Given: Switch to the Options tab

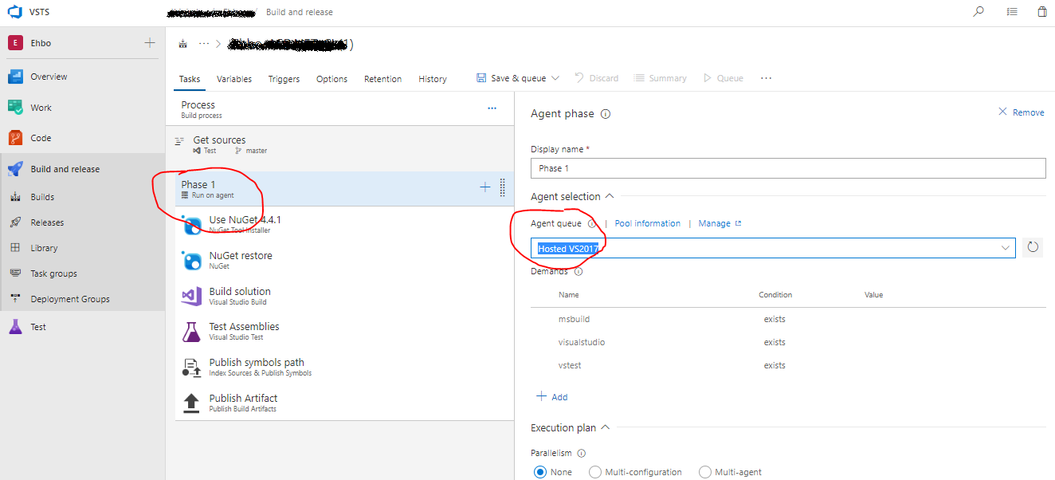Looking at the screenshot, I should [x=331, y=79].
